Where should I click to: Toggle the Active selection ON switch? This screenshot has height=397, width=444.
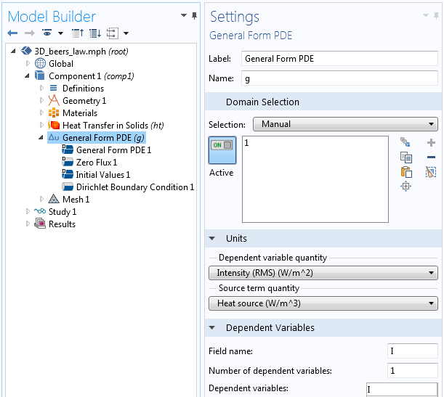pyautogui.click(x=222, y=150)
